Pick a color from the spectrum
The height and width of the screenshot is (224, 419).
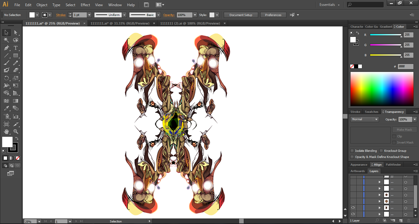[383, 89]
